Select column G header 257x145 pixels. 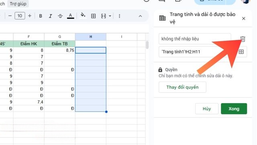tap(60, 37)
